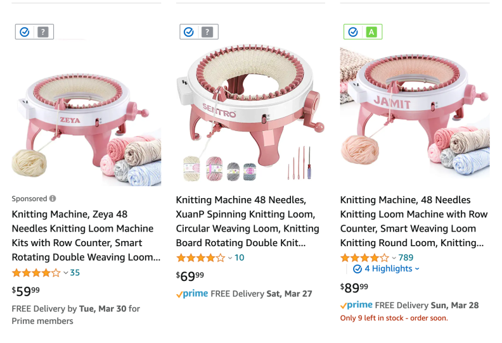Viewport: 502px width, 343px height.
Task: Click the Sponsored info icon
Action: click(x=53, y=199)
